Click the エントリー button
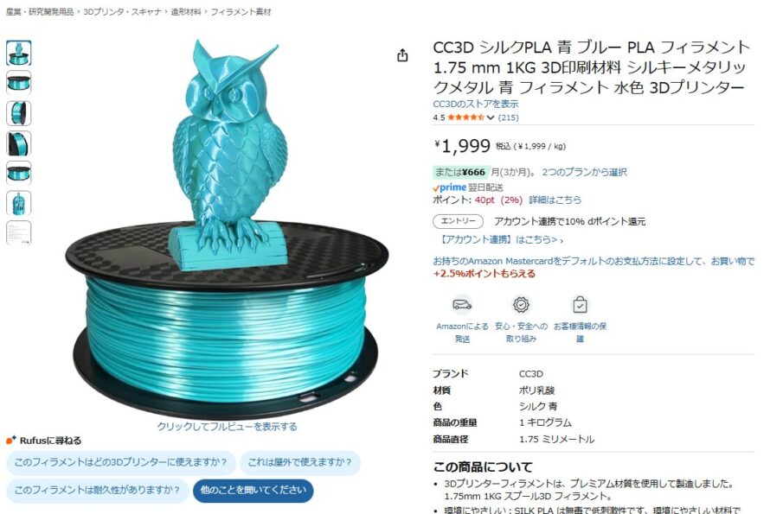Image resolution: width=770 pixels, height=514 pixels. pos(458,221)
